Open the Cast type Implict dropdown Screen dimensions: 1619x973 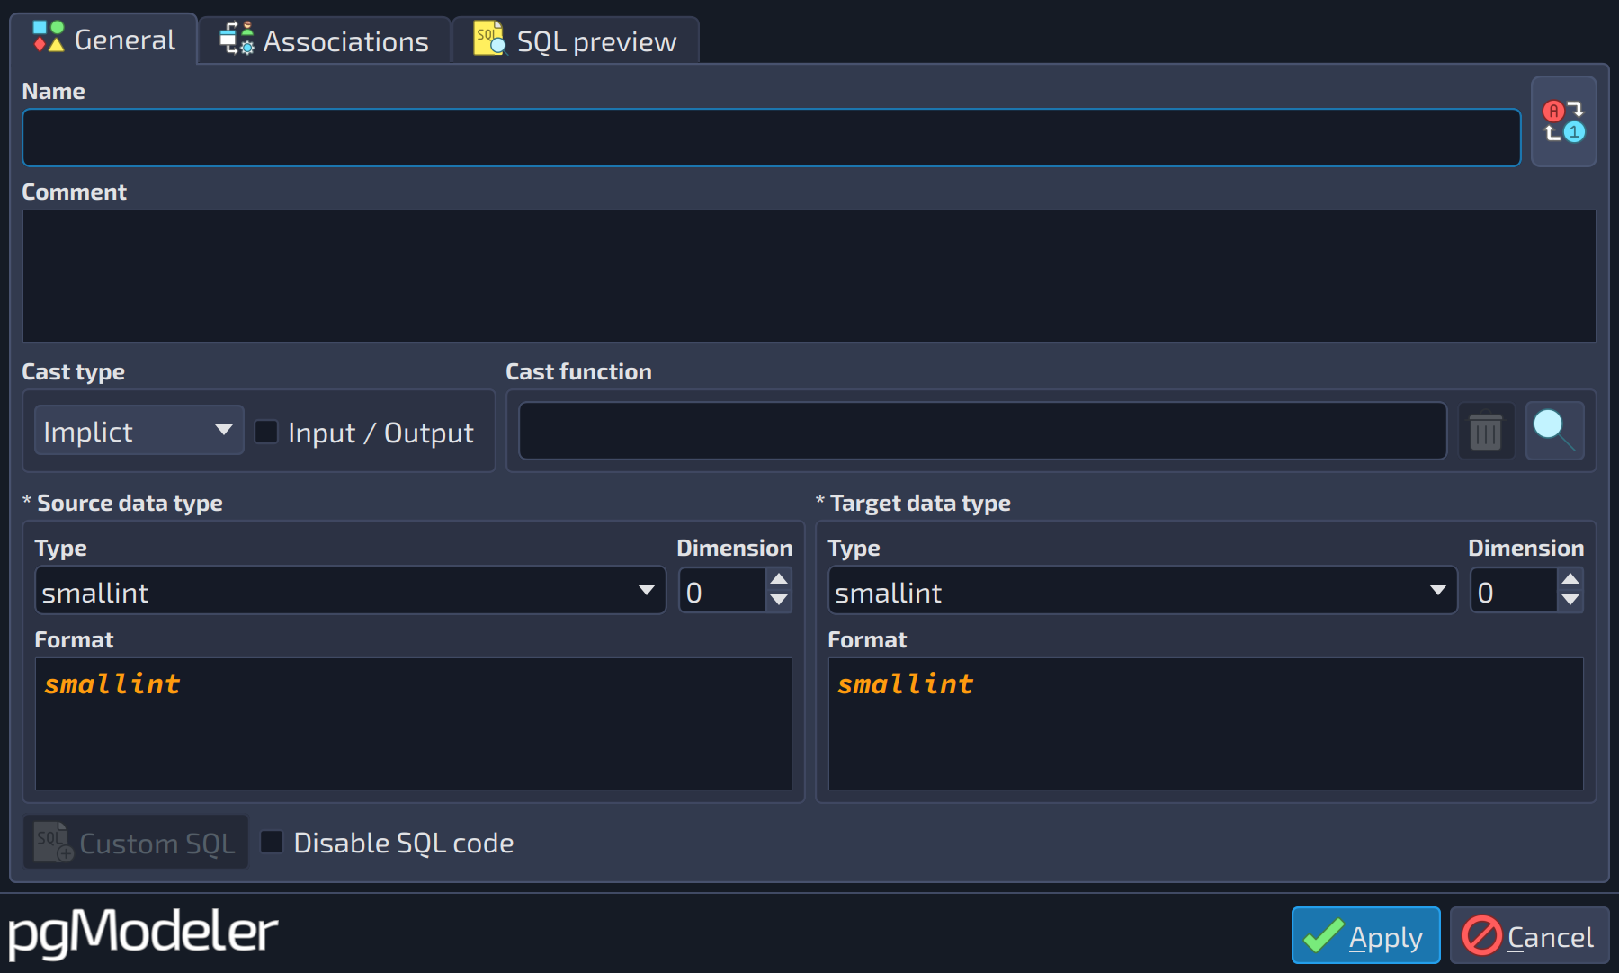coord(139,431)
